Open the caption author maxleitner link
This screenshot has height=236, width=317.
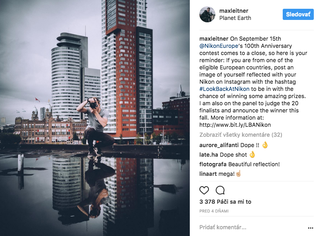click(214, 39)
